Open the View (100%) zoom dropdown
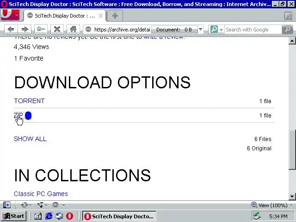Image resolution: width=296 pixels, height=222 pixels. [275, 205]
